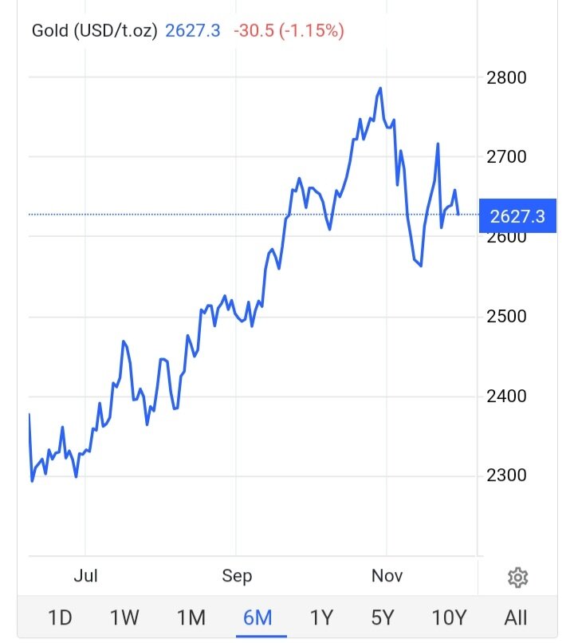Select the 1W range tab
574x643 pixels.
pos(124,617)
